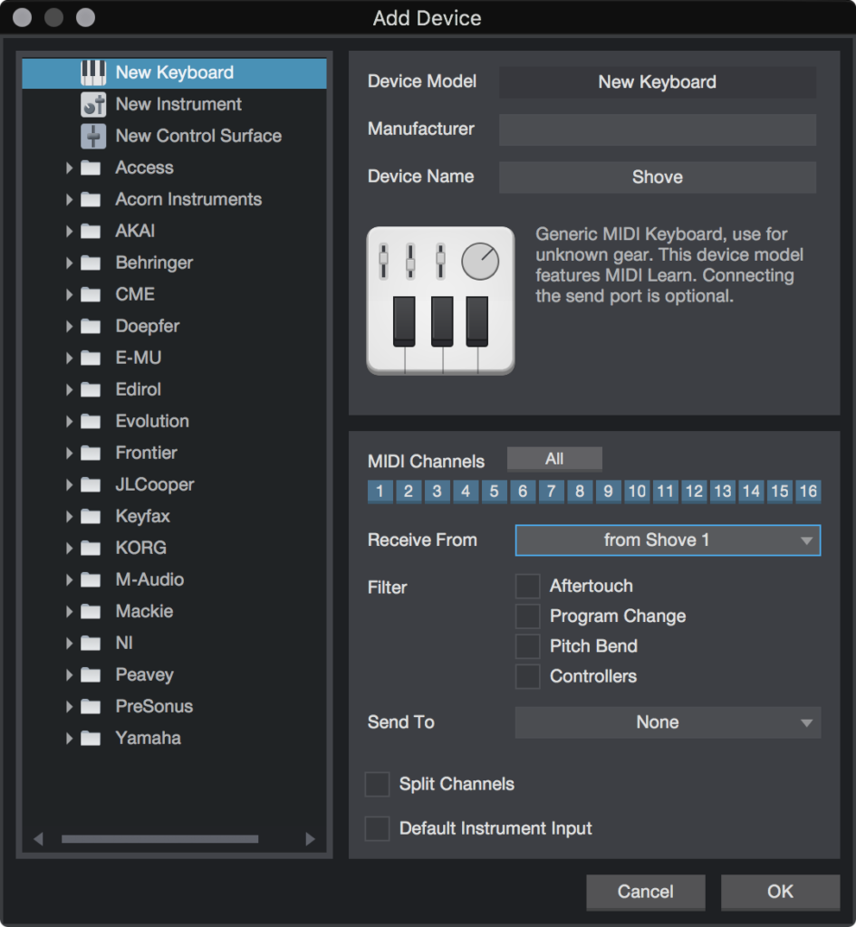Screen dimensions: 856x927
Task: Click the KORG folder icon
Action: [90, 548]
